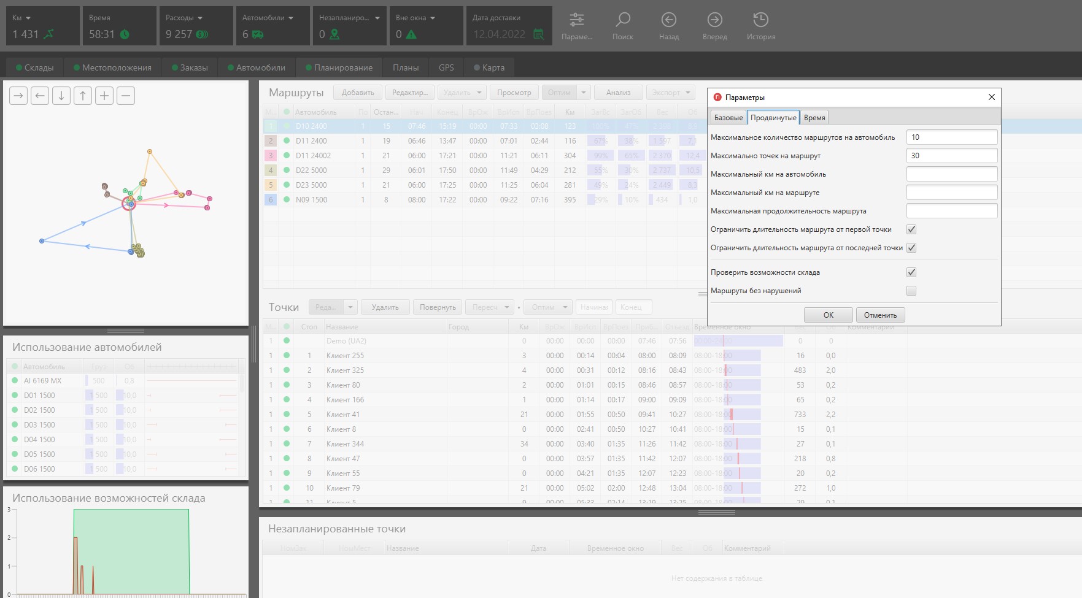
Task: Zoom out map with minus icon
Action: [126, 96]
